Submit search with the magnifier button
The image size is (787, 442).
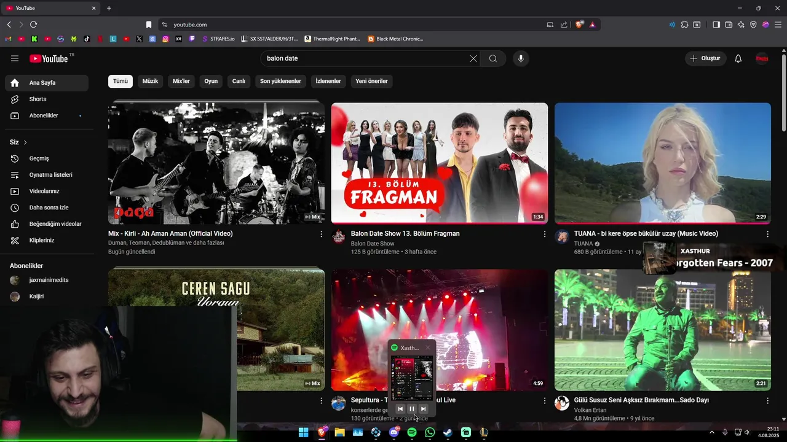(493, 58)
